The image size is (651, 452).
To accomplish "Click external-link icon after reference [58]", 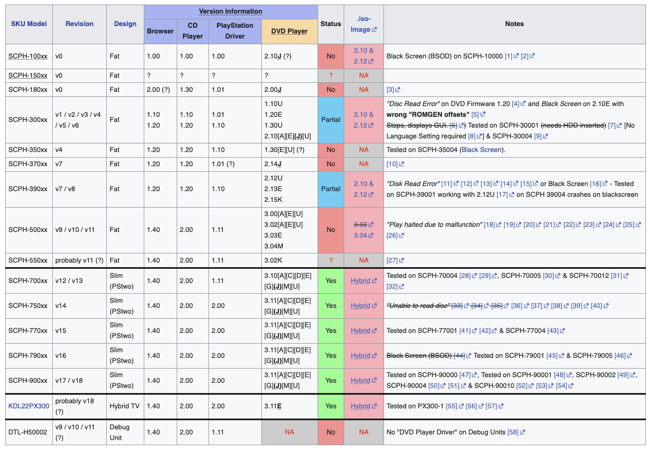I will (x=523, y=432).
